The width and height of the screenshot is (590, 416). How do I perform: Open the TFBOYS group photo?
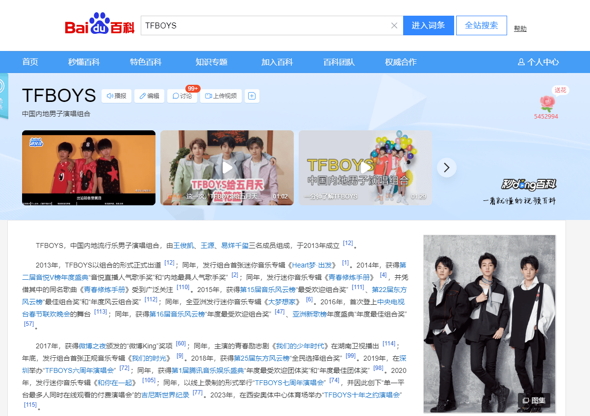[x=489, y=324]
